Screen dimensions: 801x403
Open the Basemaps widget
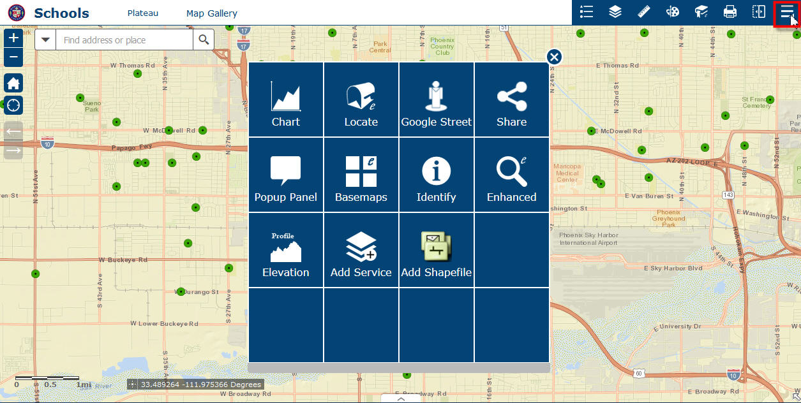click(x=361, y=175)
